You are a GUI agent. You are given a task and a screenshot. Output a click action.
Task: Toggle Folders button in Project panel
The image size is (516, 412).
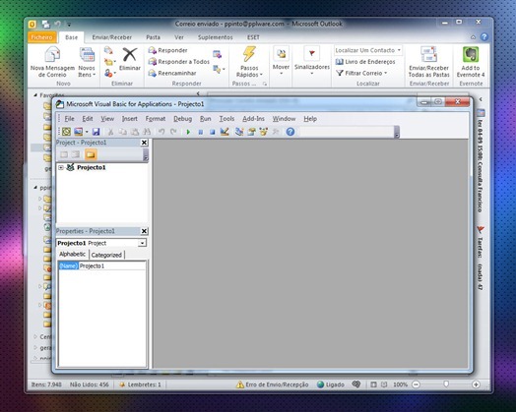point(91,154)
